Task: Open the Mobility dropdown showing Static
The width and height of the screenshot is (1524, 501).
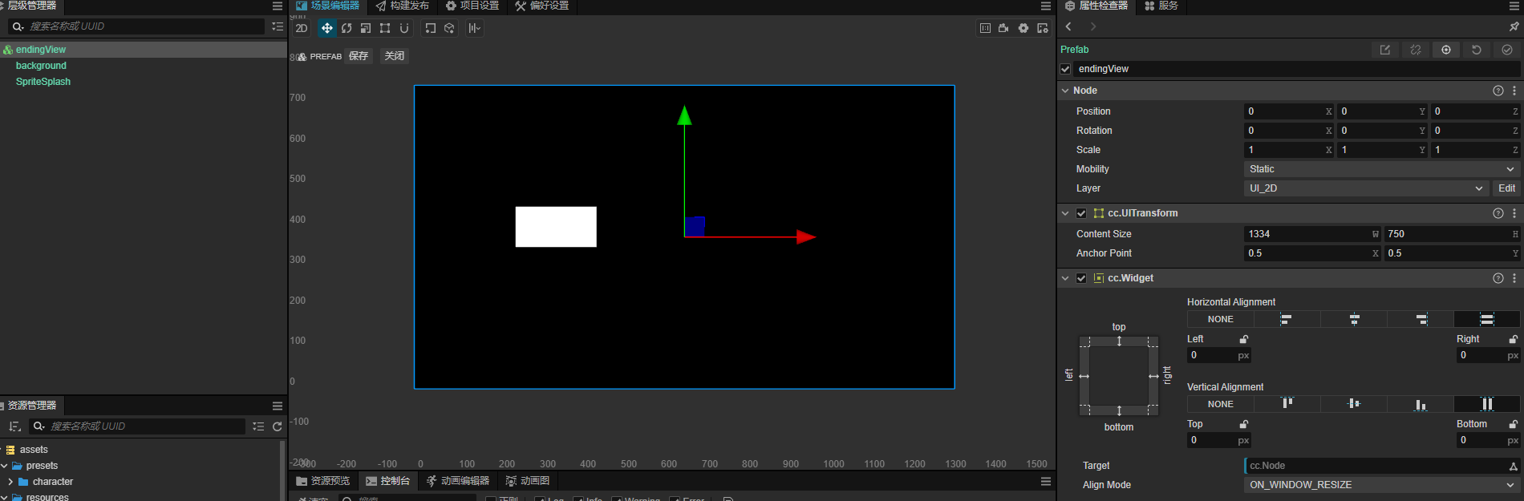Action: tap(1382, 169)
